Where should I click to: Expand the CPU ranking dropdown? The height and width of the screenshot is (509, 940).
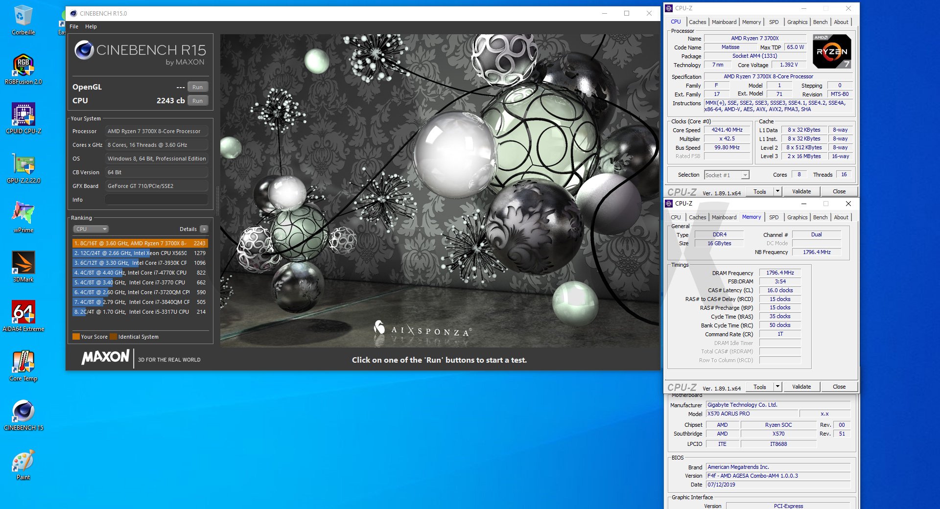[x=91, y=229]
